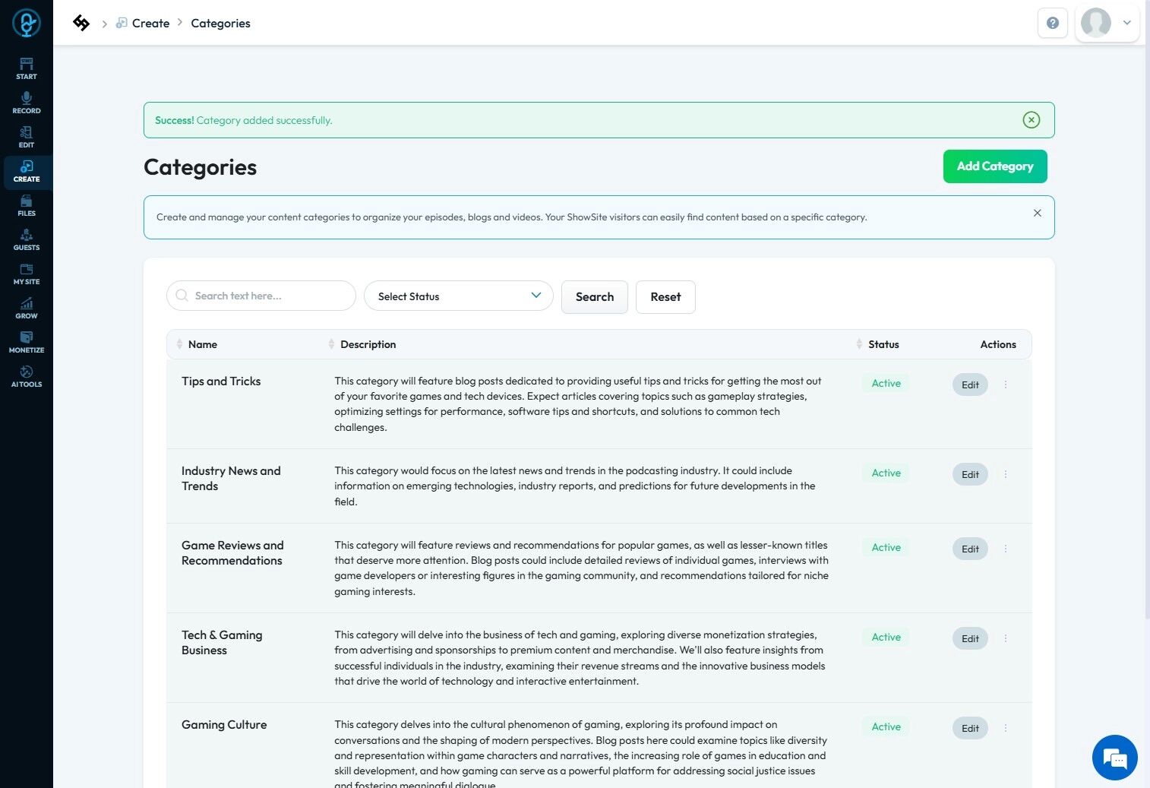1150x788 pixels.
Task: Click the app logo at top of sidebar
Action: 27,23
